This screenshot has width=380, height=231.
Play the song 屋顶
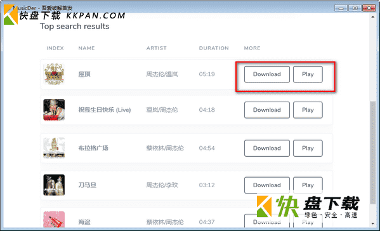[308, 74]
